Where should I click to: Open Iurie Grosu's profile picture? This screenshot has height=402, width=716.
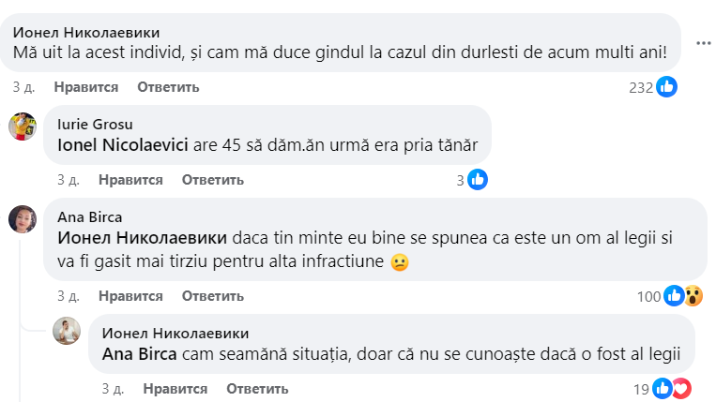tap(23, 127)
